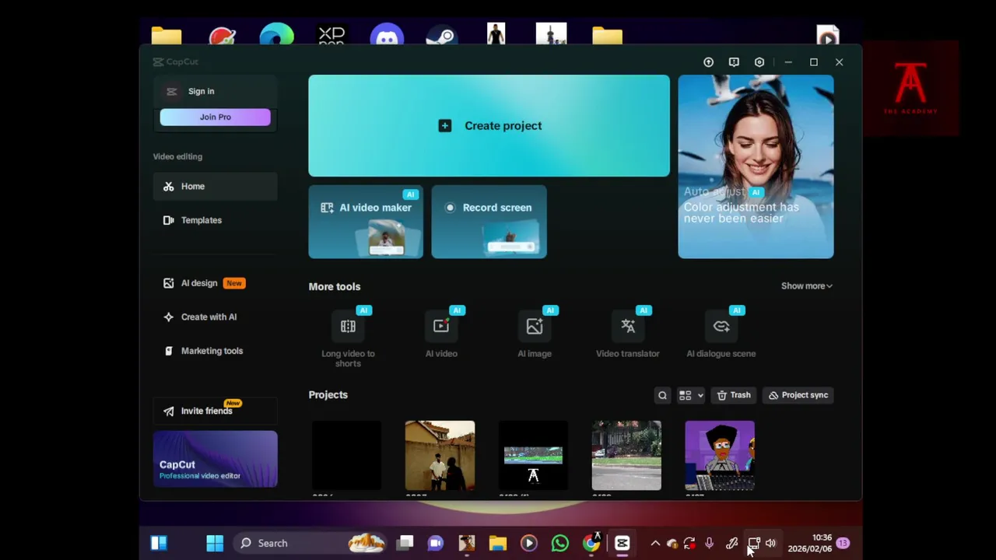Open the project view layout dropdown
This screenshot has width=996, height=560.
point(690,395)
